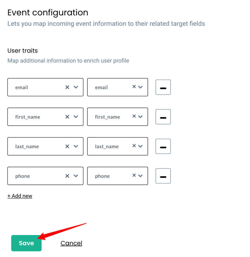Remove the last_name mapping row
This screenshot has height=257, width=250.
coord(163,146)
